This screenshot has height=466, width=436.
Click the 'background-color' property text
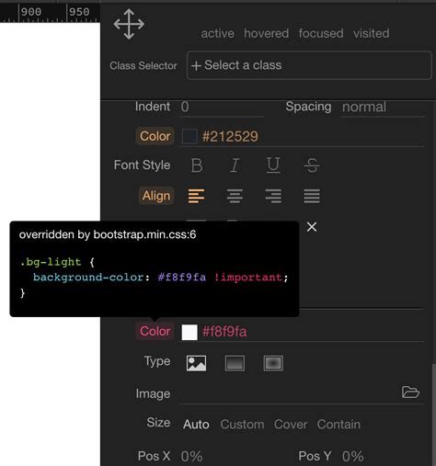(88, 278)
